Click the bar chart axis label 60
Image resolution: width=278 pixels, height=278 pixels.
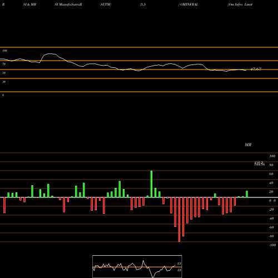271,174
